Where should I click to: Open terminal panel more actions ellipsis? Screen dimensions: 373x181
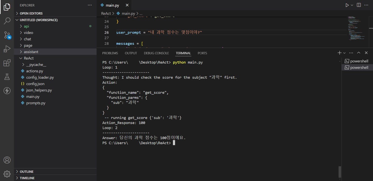(x=351, y=53)
